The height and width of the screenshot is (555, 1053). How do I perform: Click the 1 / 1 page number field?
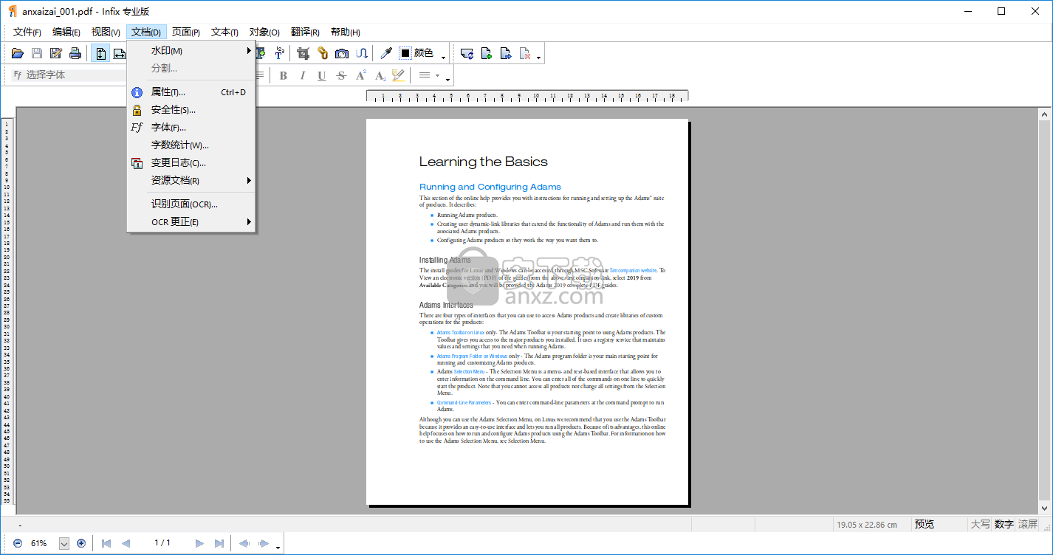tap(162, 543)
